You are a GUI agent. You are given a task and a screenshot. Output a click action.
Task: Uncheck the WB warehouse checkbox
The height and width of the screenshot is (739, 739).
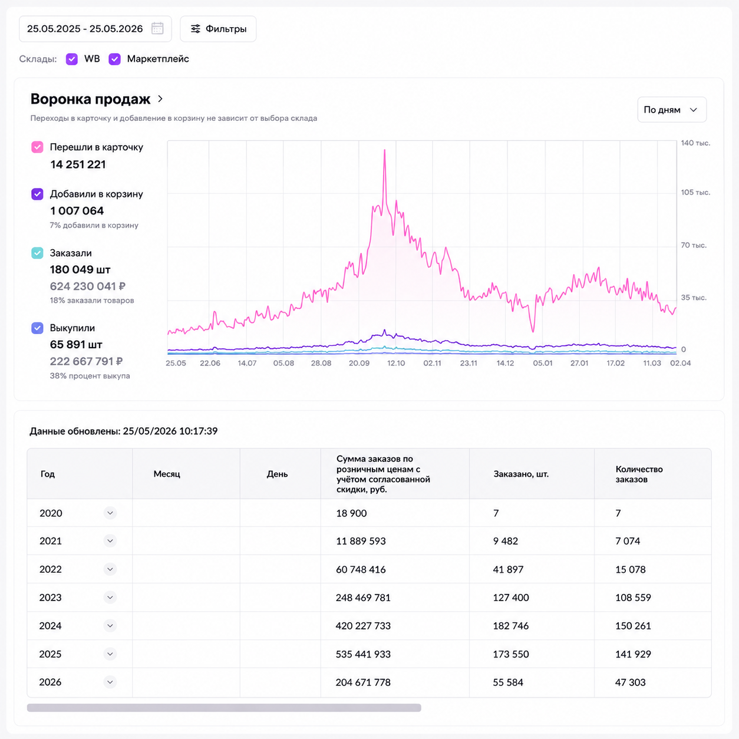[x=72, y=59]
